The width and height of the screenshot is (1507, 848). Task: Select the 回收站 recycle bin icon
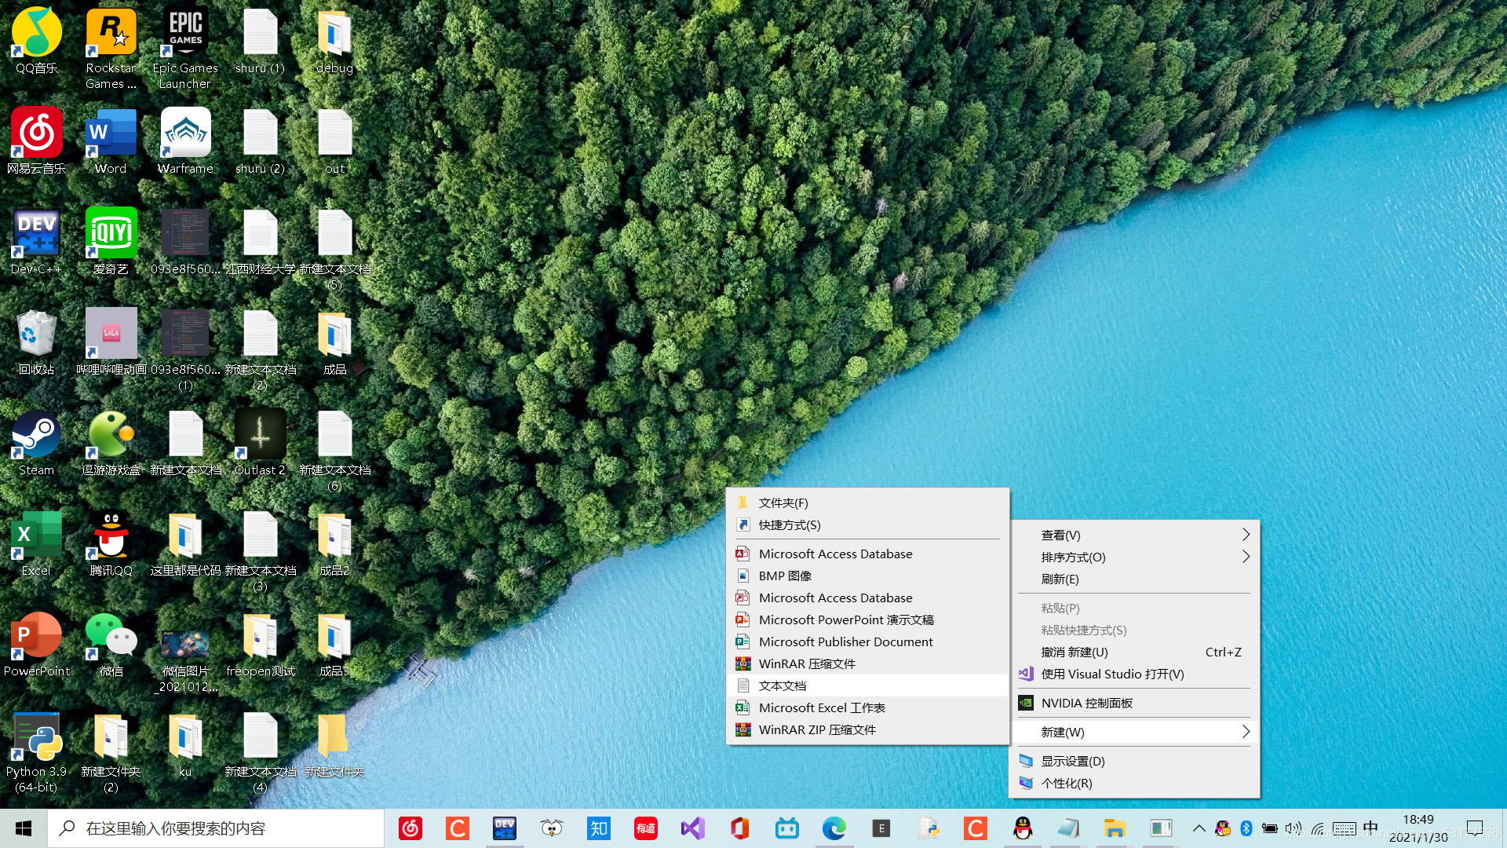(36, 334)
